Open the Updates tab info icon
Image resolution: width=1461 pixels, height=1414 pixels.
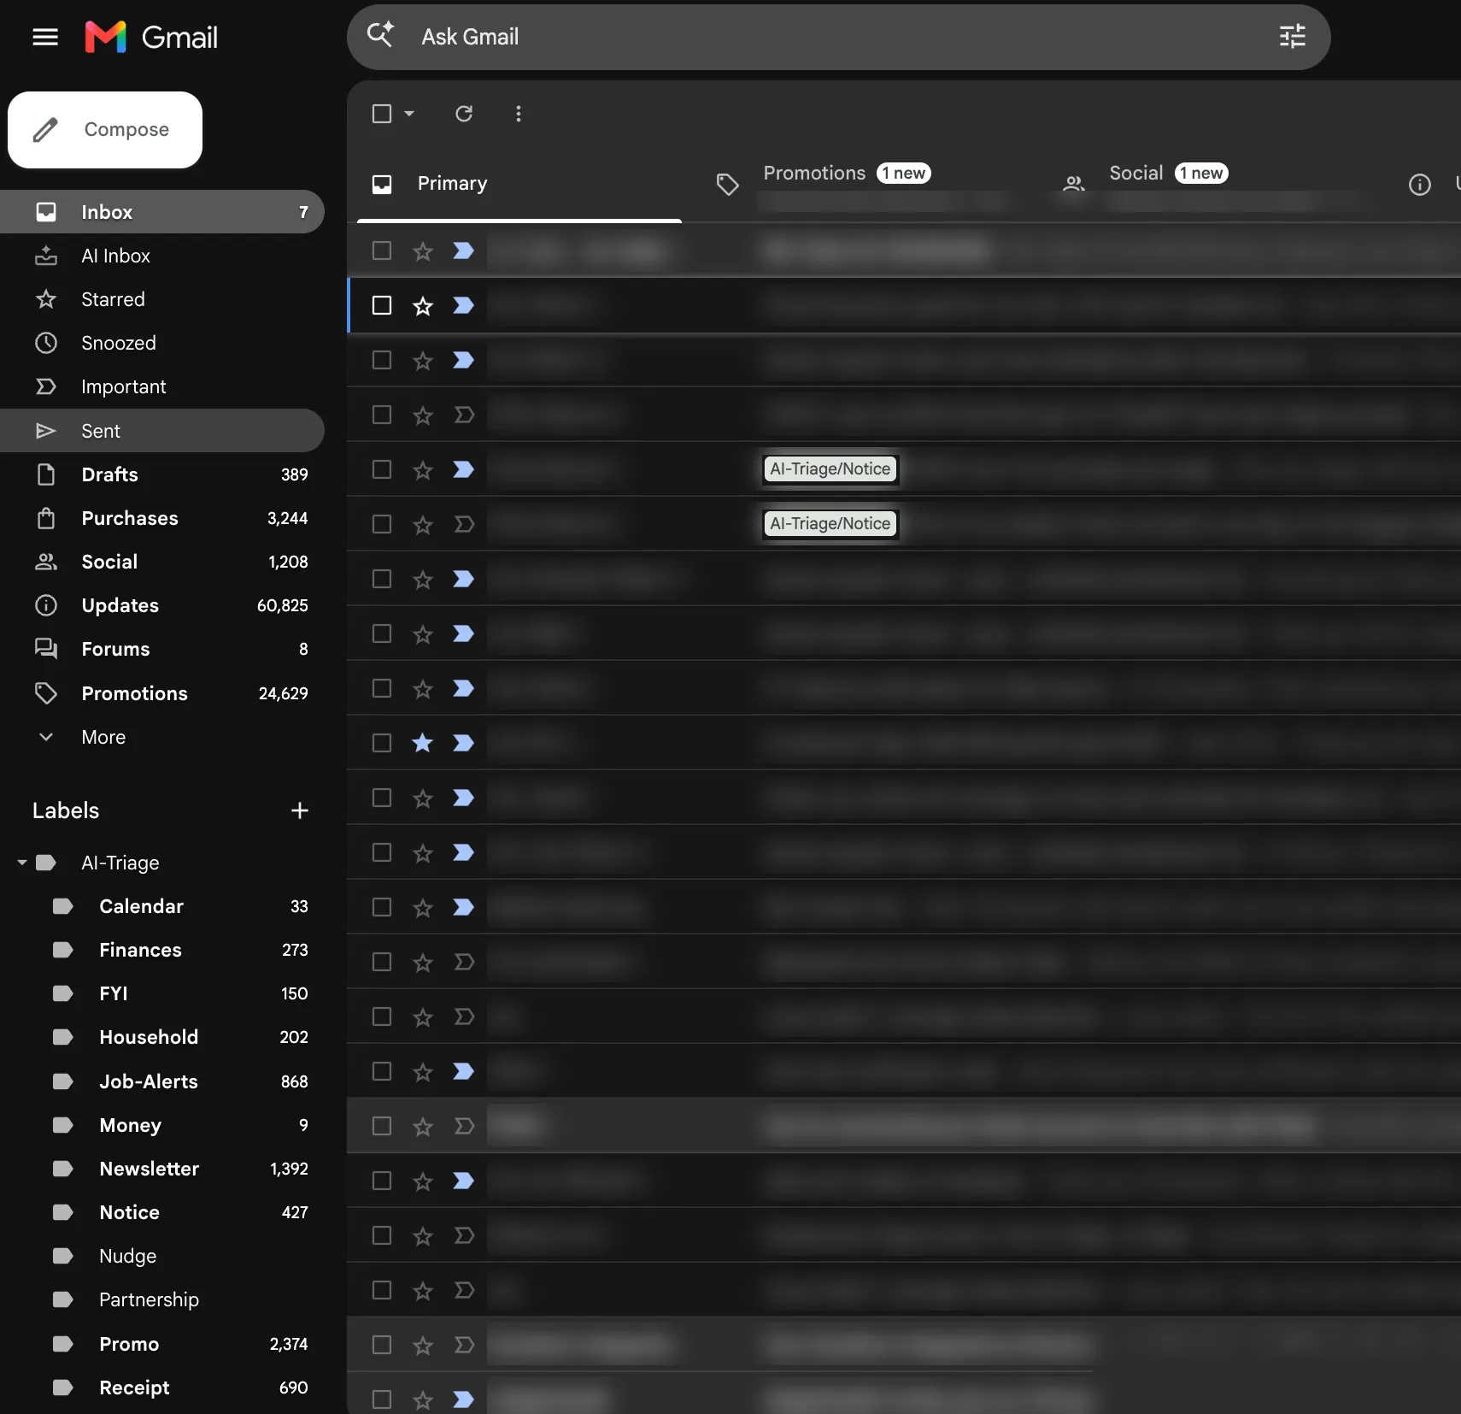pyautogui.click(x=1419, y=184)
